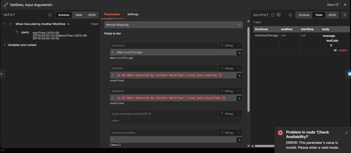This screenshot has width=351, height=153.
Task: Switch the Input view to Table
Action: click(78, 15)
